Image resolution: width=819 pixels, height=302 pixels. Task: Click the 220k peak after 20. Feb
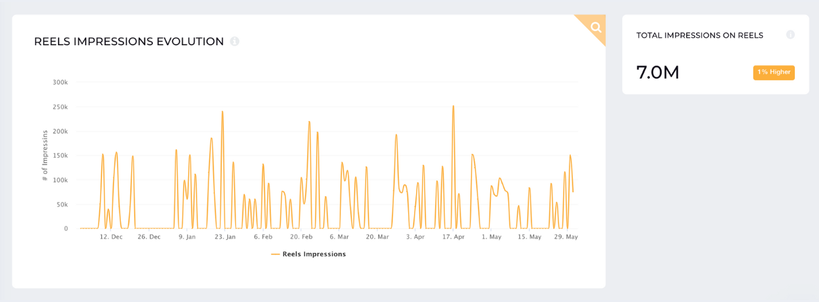coord(309,122)
